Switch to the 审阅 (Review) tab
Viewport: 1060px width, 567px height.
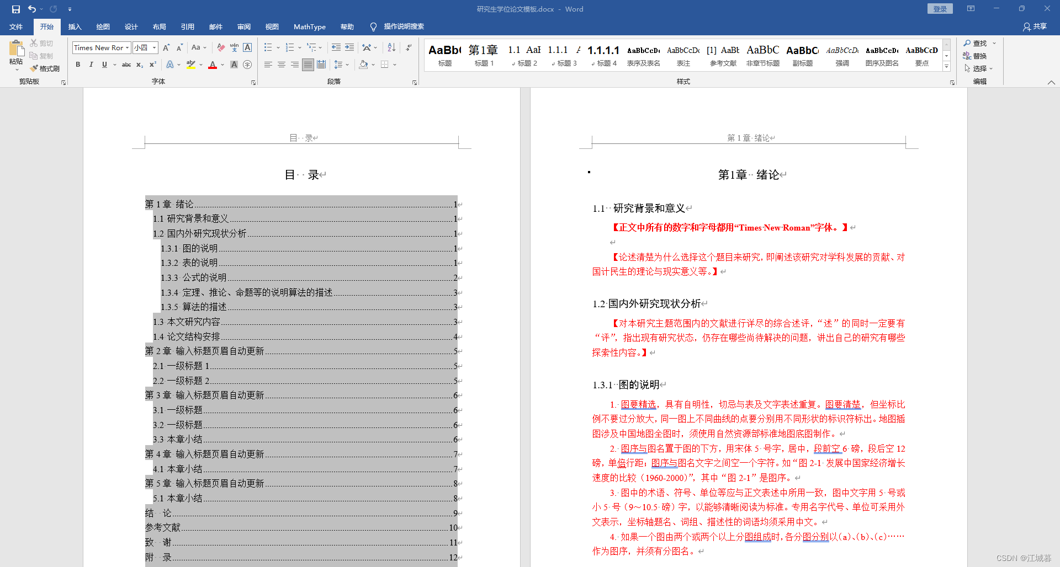click(x=243, y=26)
